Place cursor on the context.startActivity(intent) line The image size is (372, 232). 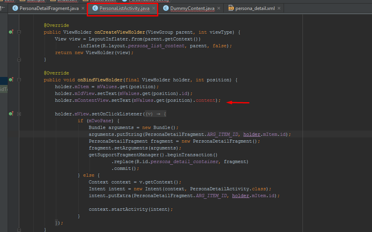131,209
